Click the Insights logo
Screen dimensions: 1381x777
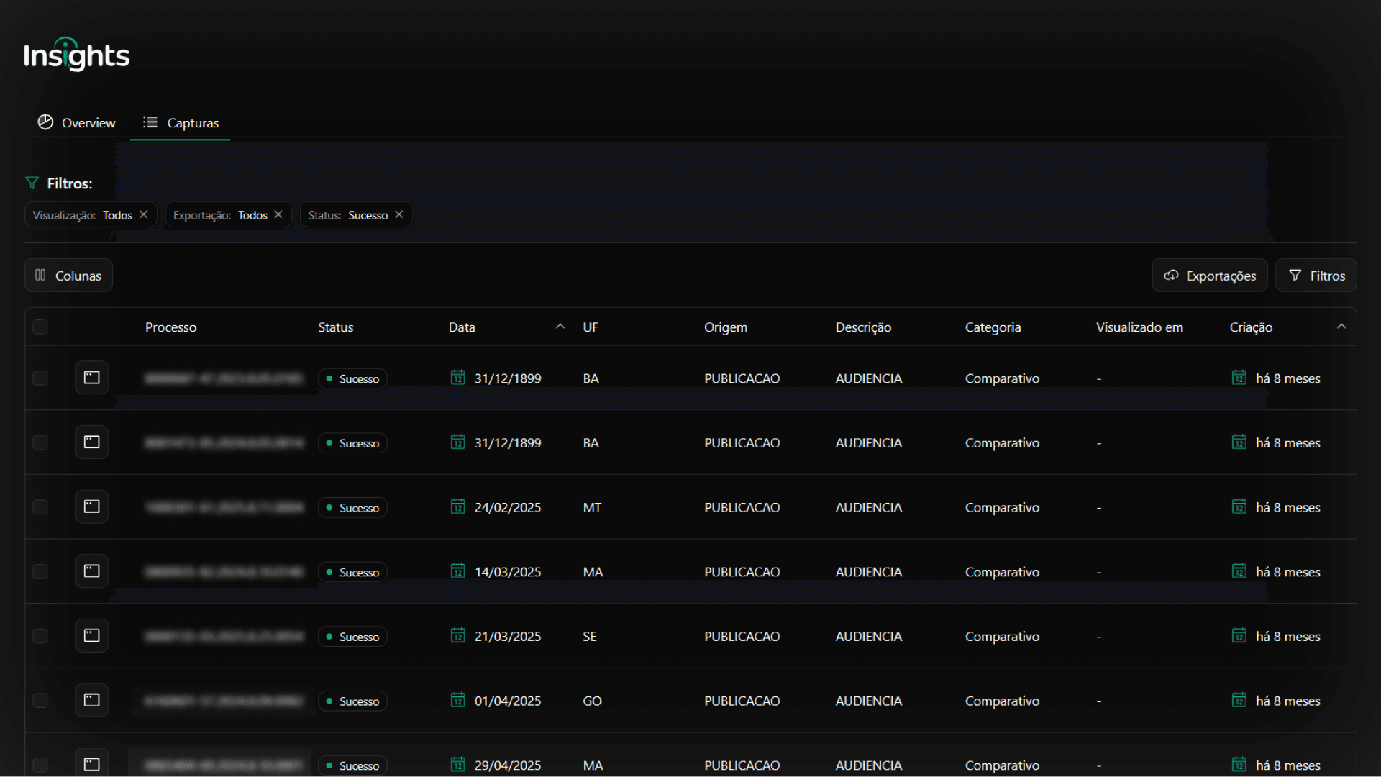tap(76, 55)
